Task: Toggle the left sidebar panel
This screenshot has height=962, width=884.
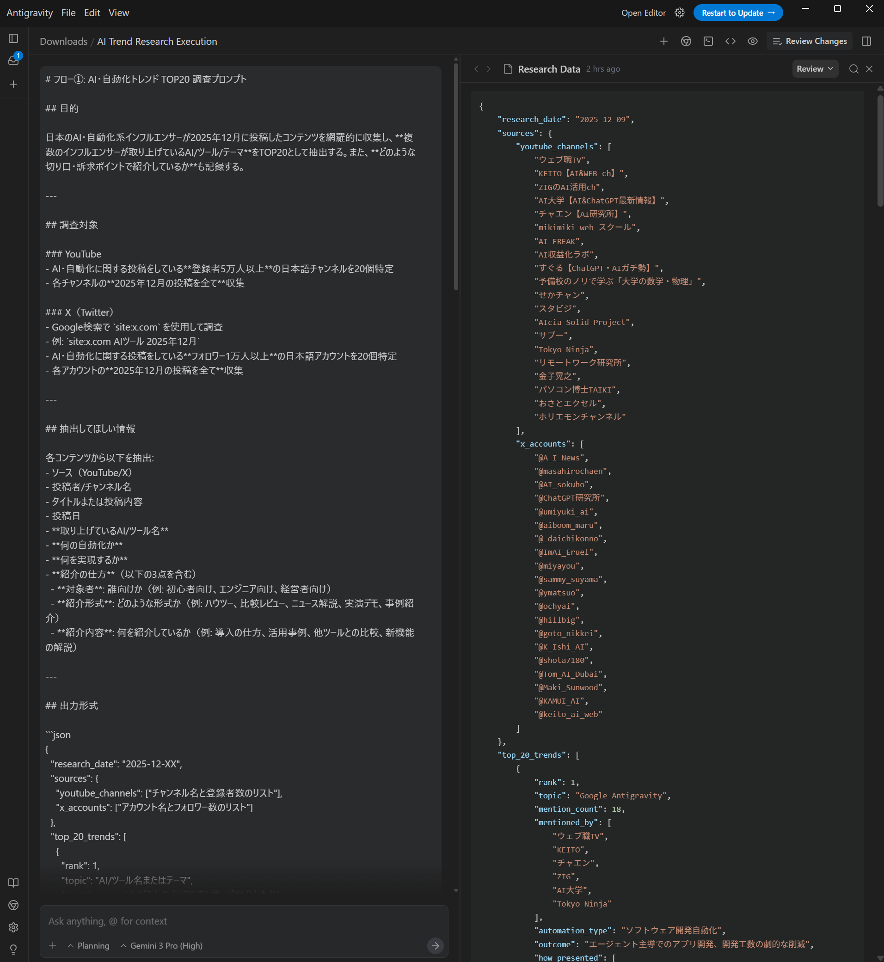Action: 13,38
